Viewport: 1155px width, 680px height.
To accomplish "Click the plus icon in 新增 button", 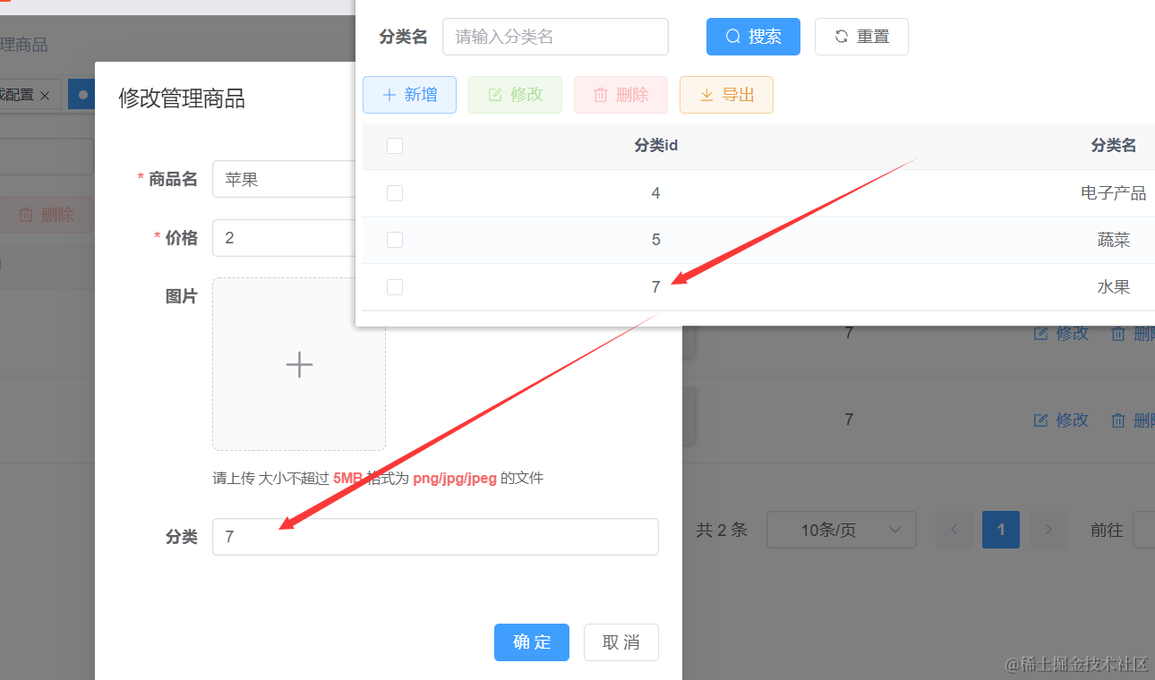I will tap(389, 95).
